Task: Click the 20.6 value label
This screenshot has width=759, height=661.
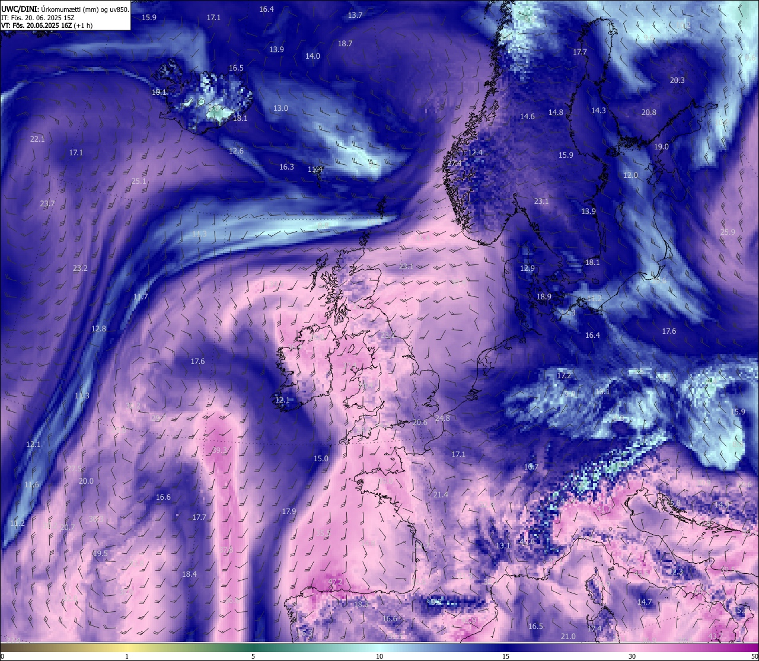Action: pyautogui.click(x=420, y=423)
